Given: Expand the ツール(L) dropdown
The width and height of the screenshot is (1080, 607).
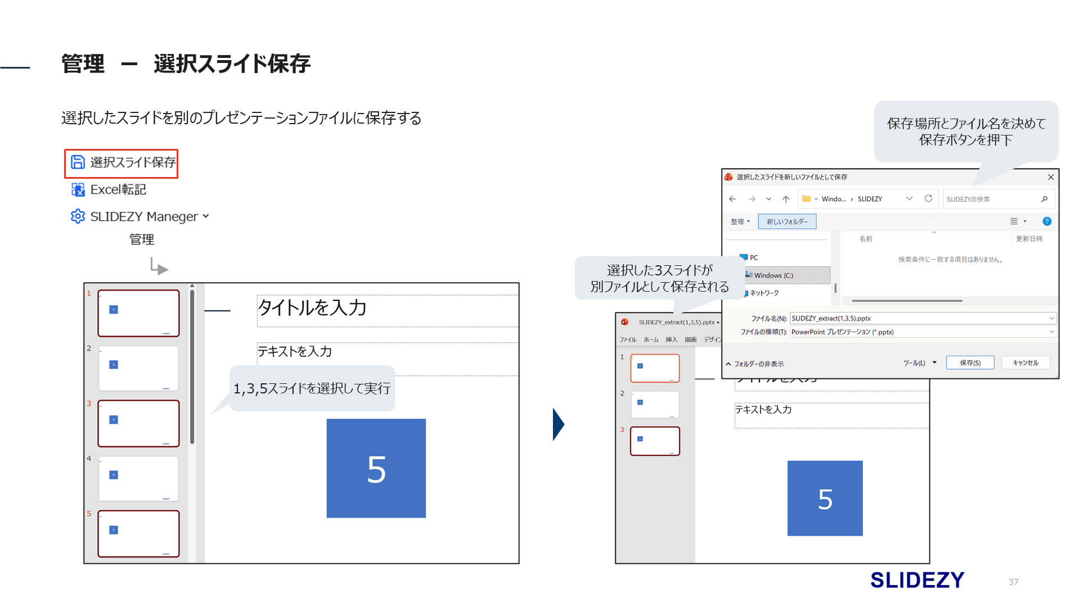Looking at the screenshot, I should pos(934,363).
